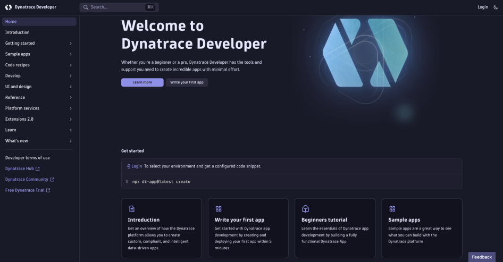Open Extensions 2.0 sidebar item

click(19, 119)
